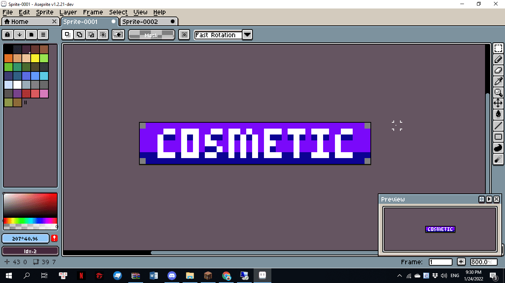Select the Eraser tool
This screenshot has height=283, width=505.
pyautogui.click(x=498, y=70)
